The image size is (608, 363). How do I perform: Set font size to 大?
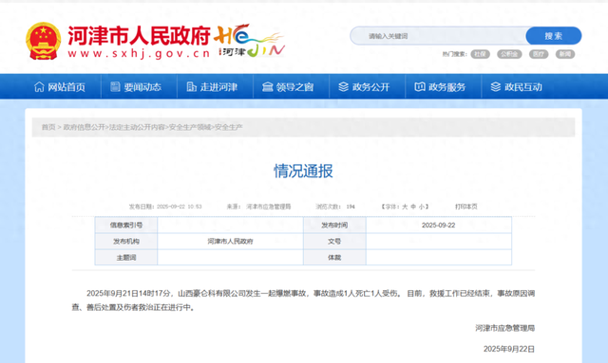pos(405,207)
